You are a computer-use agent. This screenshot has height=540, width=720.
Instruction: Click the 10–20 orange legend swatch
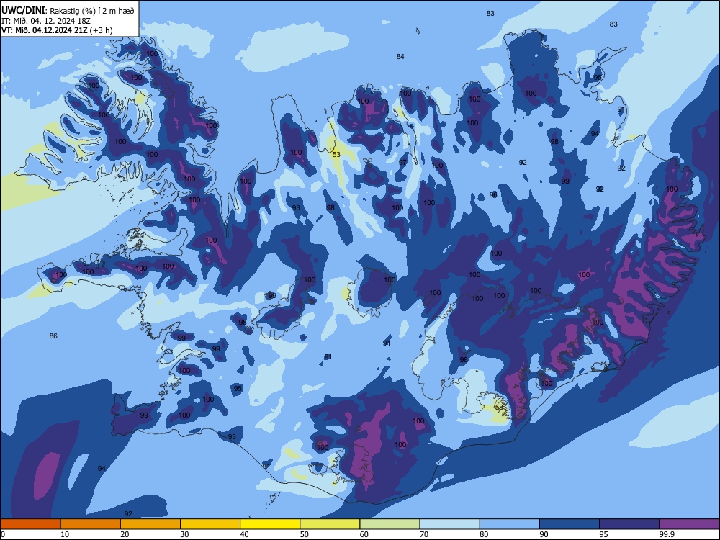click(91, 524)
